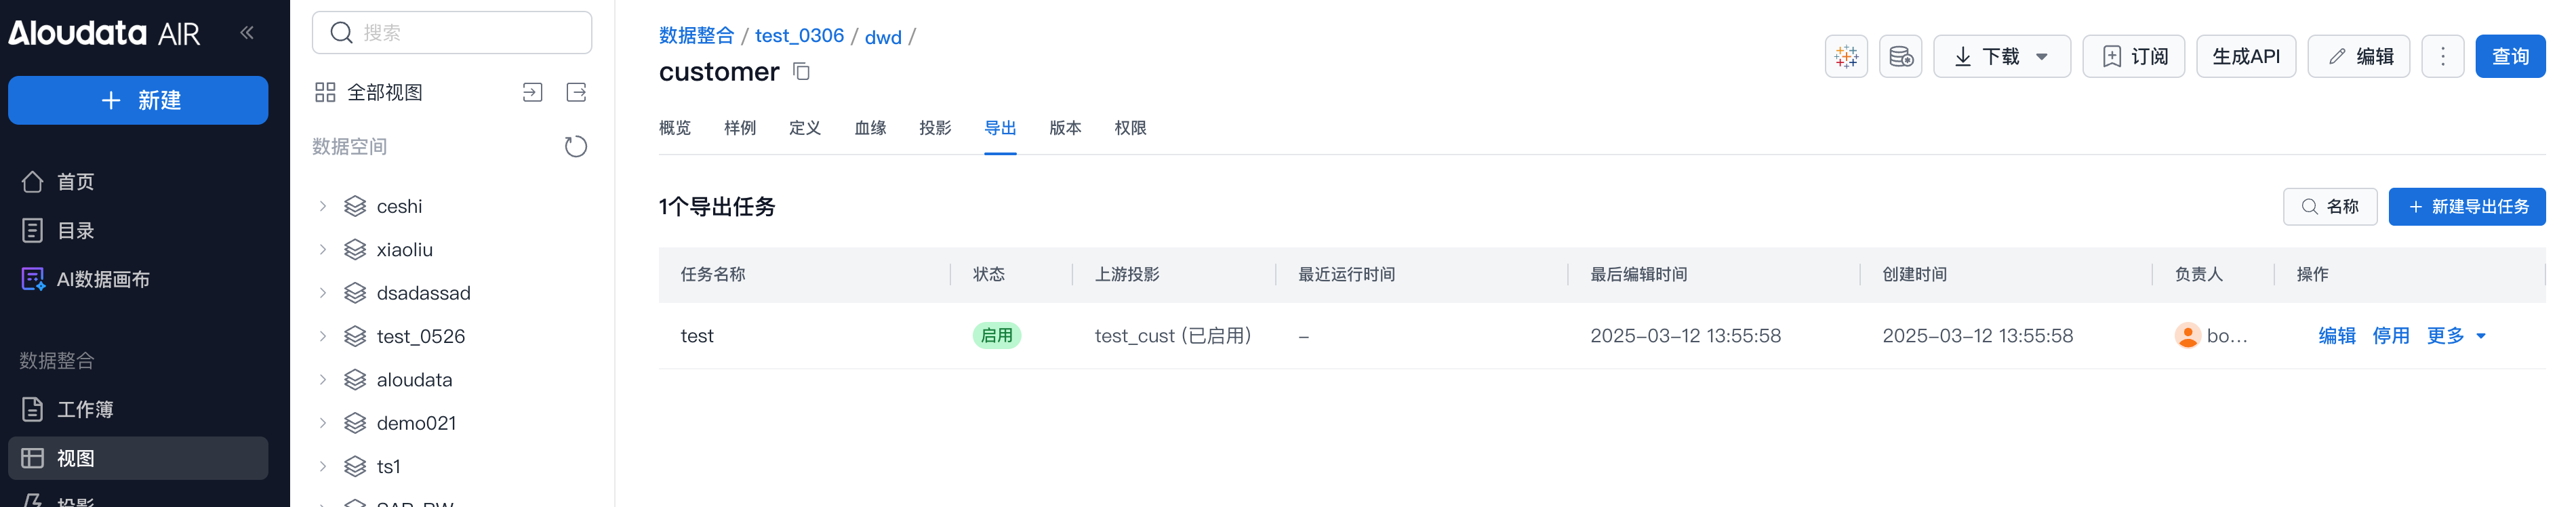Click the test_0306 breadcrumb link

[799, 36]
